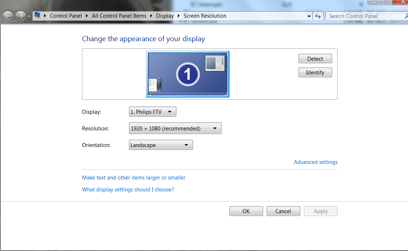Open What display settings should I choose
The height and width of the screenshot is (251, 408).
[x=128, y=190]
